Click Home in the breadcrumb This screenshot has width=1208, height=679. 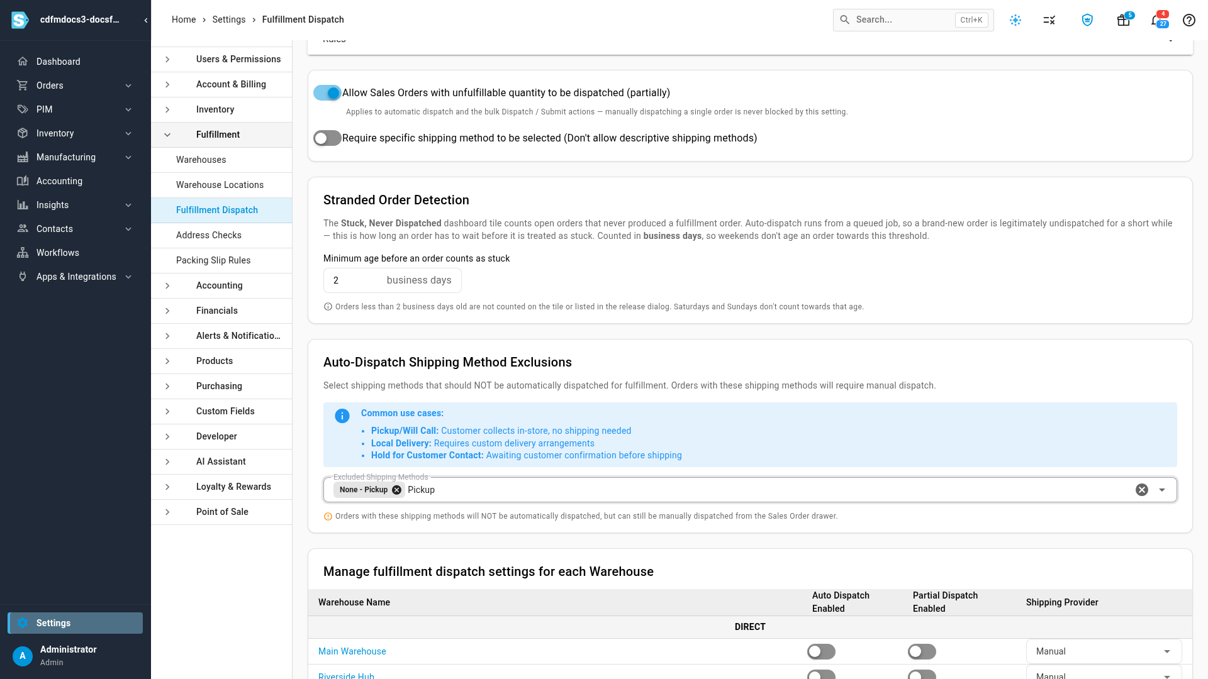point(184,19)
